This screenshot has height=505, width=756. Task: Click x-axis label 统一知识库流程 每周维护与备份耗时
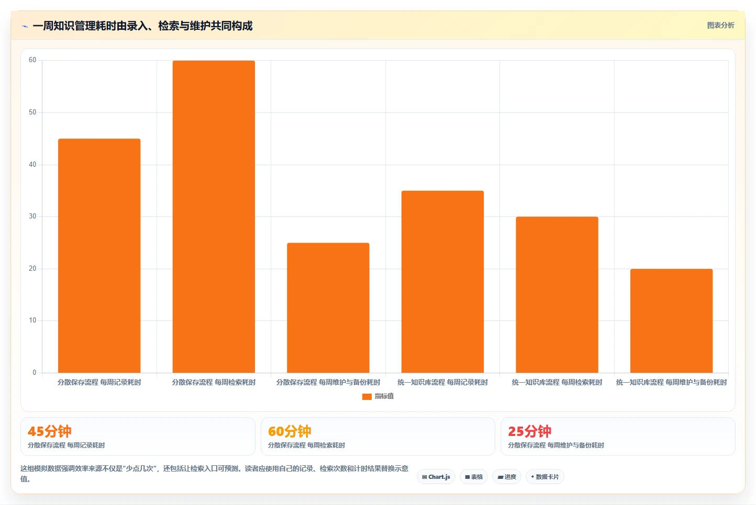pos(671,382)
